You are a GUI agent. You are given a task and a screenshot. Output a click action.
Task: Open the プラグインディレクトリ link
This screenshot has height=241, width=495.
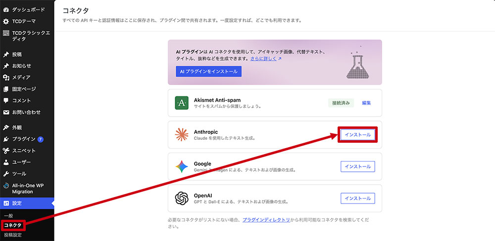click(x=266, y=220)
